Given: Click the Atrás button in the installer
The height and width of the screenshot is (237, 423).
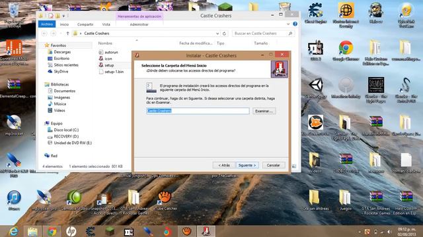Looking at the screenshot, I should click(x=224, y=165).
